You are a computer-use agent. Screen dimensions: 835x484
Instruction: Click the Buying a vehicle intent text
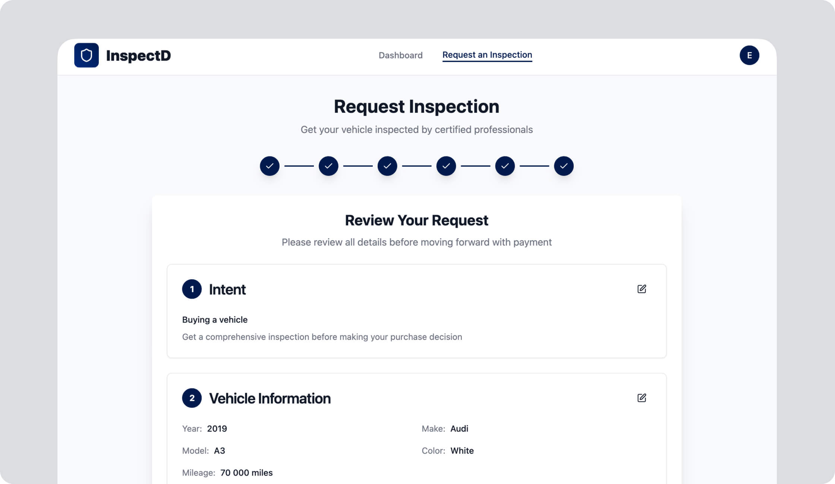click(215, 319)
